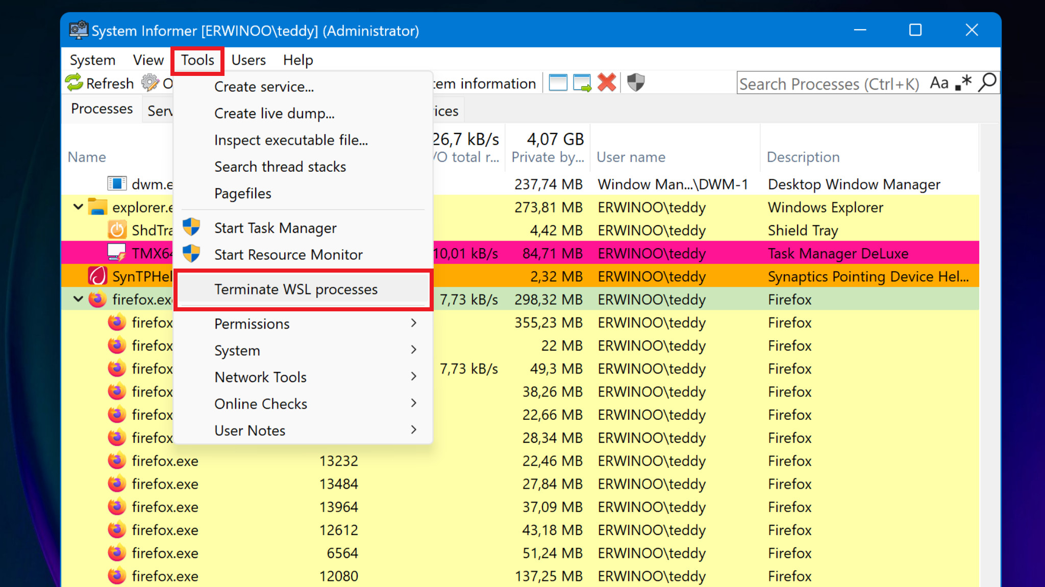Image resolution: width=1045 pixels, height=587 pixels.
Task: Click the Options gear icon in toolbar
Action: [150, 83]
